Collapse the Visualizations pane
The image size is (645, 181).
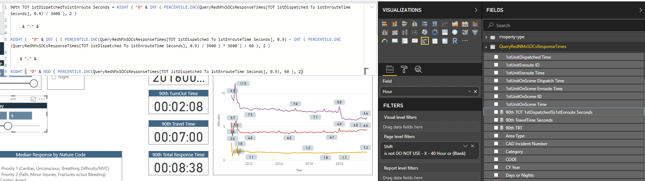pos(476,10)
